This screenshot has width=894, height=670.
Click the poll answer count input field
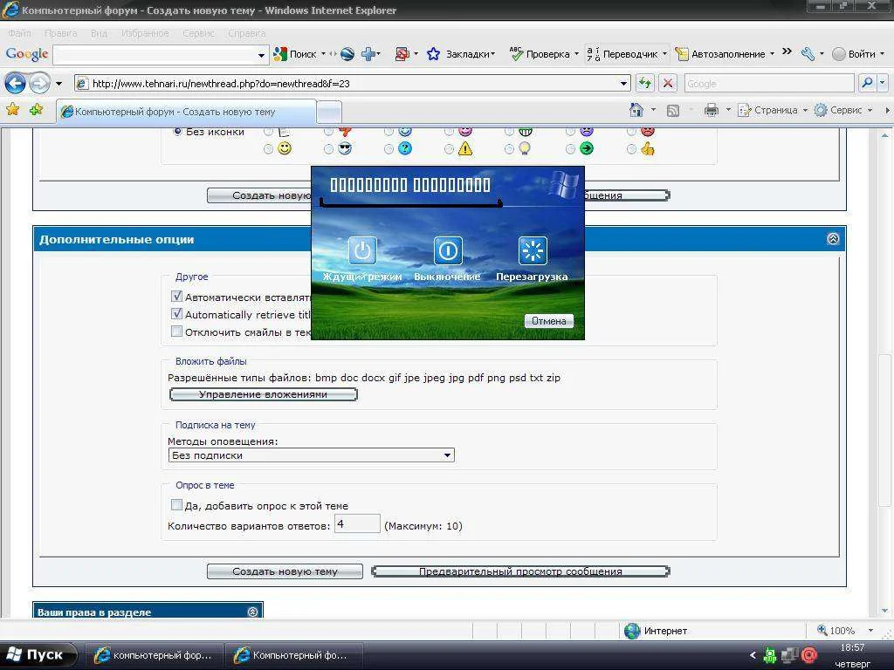point(357,524)
